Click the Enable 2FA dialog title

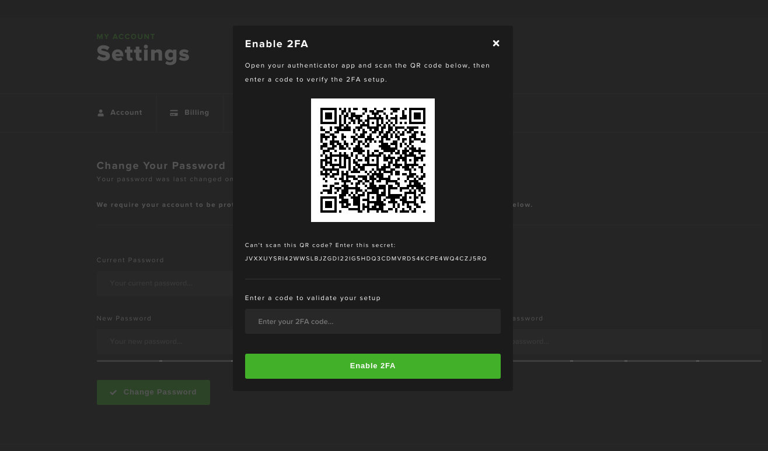[x=277, y=44]
